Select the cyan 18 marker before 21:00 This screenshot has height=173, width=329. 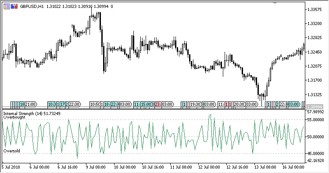coord(22,104)
